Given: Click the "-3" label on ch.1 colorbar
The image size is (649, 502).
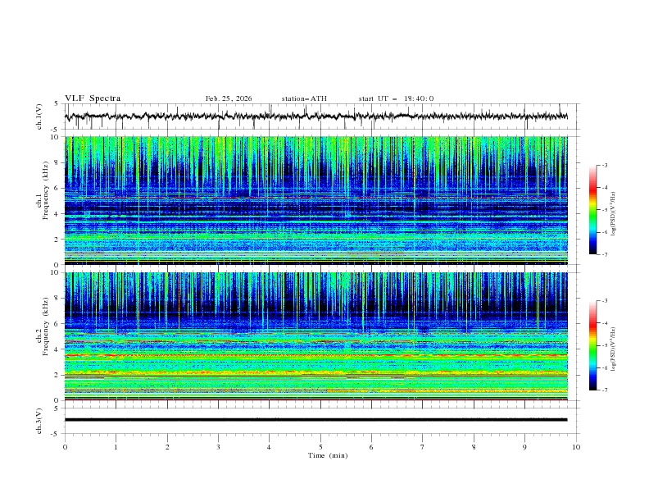Looking at the screenshot, I should pyautogui.click(x=604, y=165).
